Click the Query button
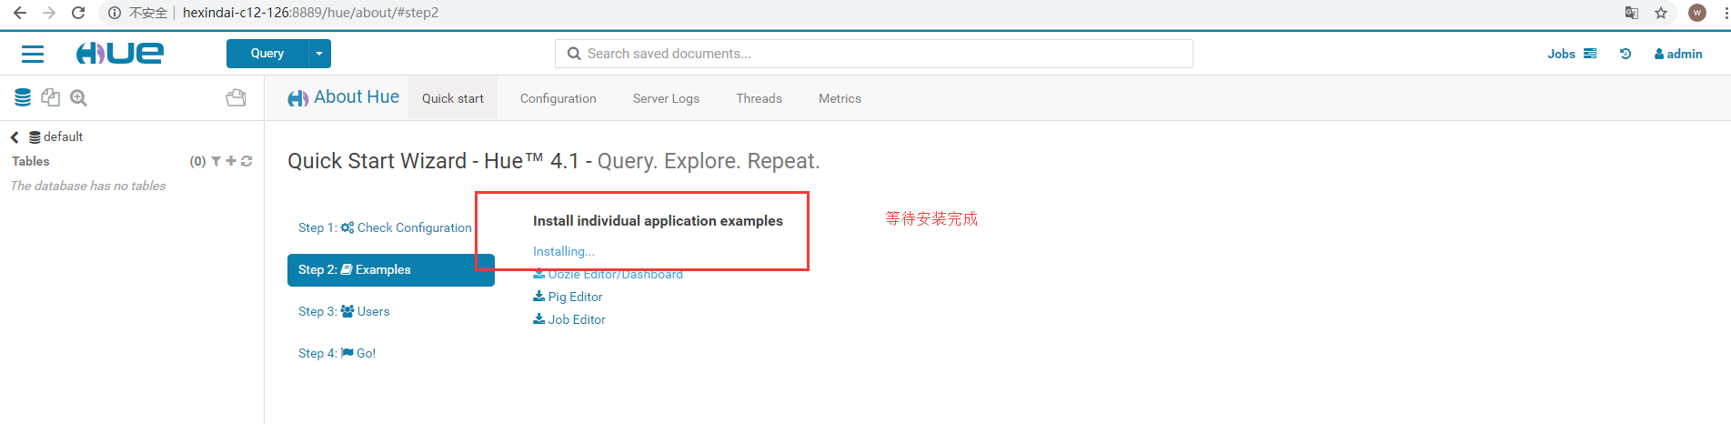 tap(267, 54)
